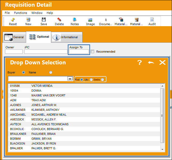The height and width of the screenshot is (160, 172).
Task: Select the Similar radio option
Action: [102, 80]
